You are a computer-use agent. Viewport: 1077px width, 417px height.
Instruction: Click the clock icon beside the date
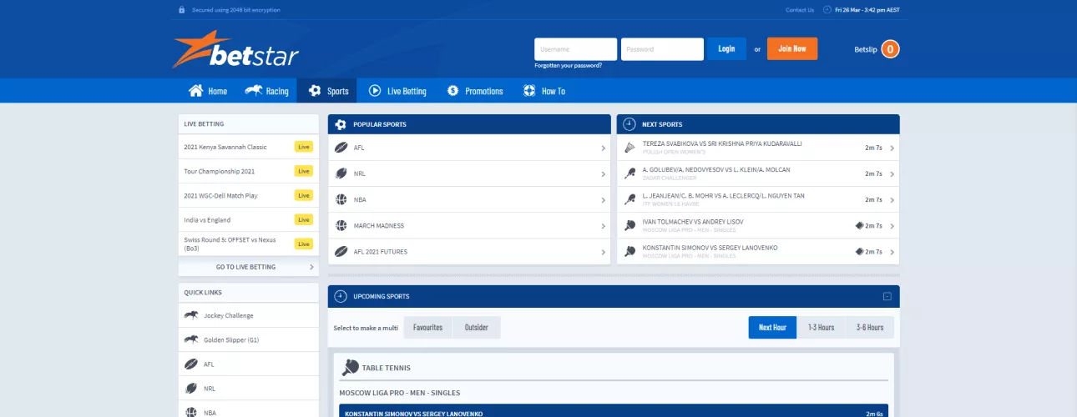pos(827,10)
